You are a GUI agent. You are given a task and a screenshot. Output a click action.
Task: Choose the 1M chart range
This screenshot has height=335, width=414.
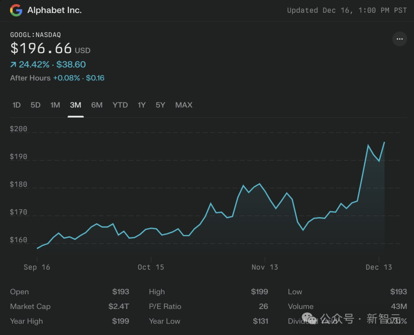55,105
